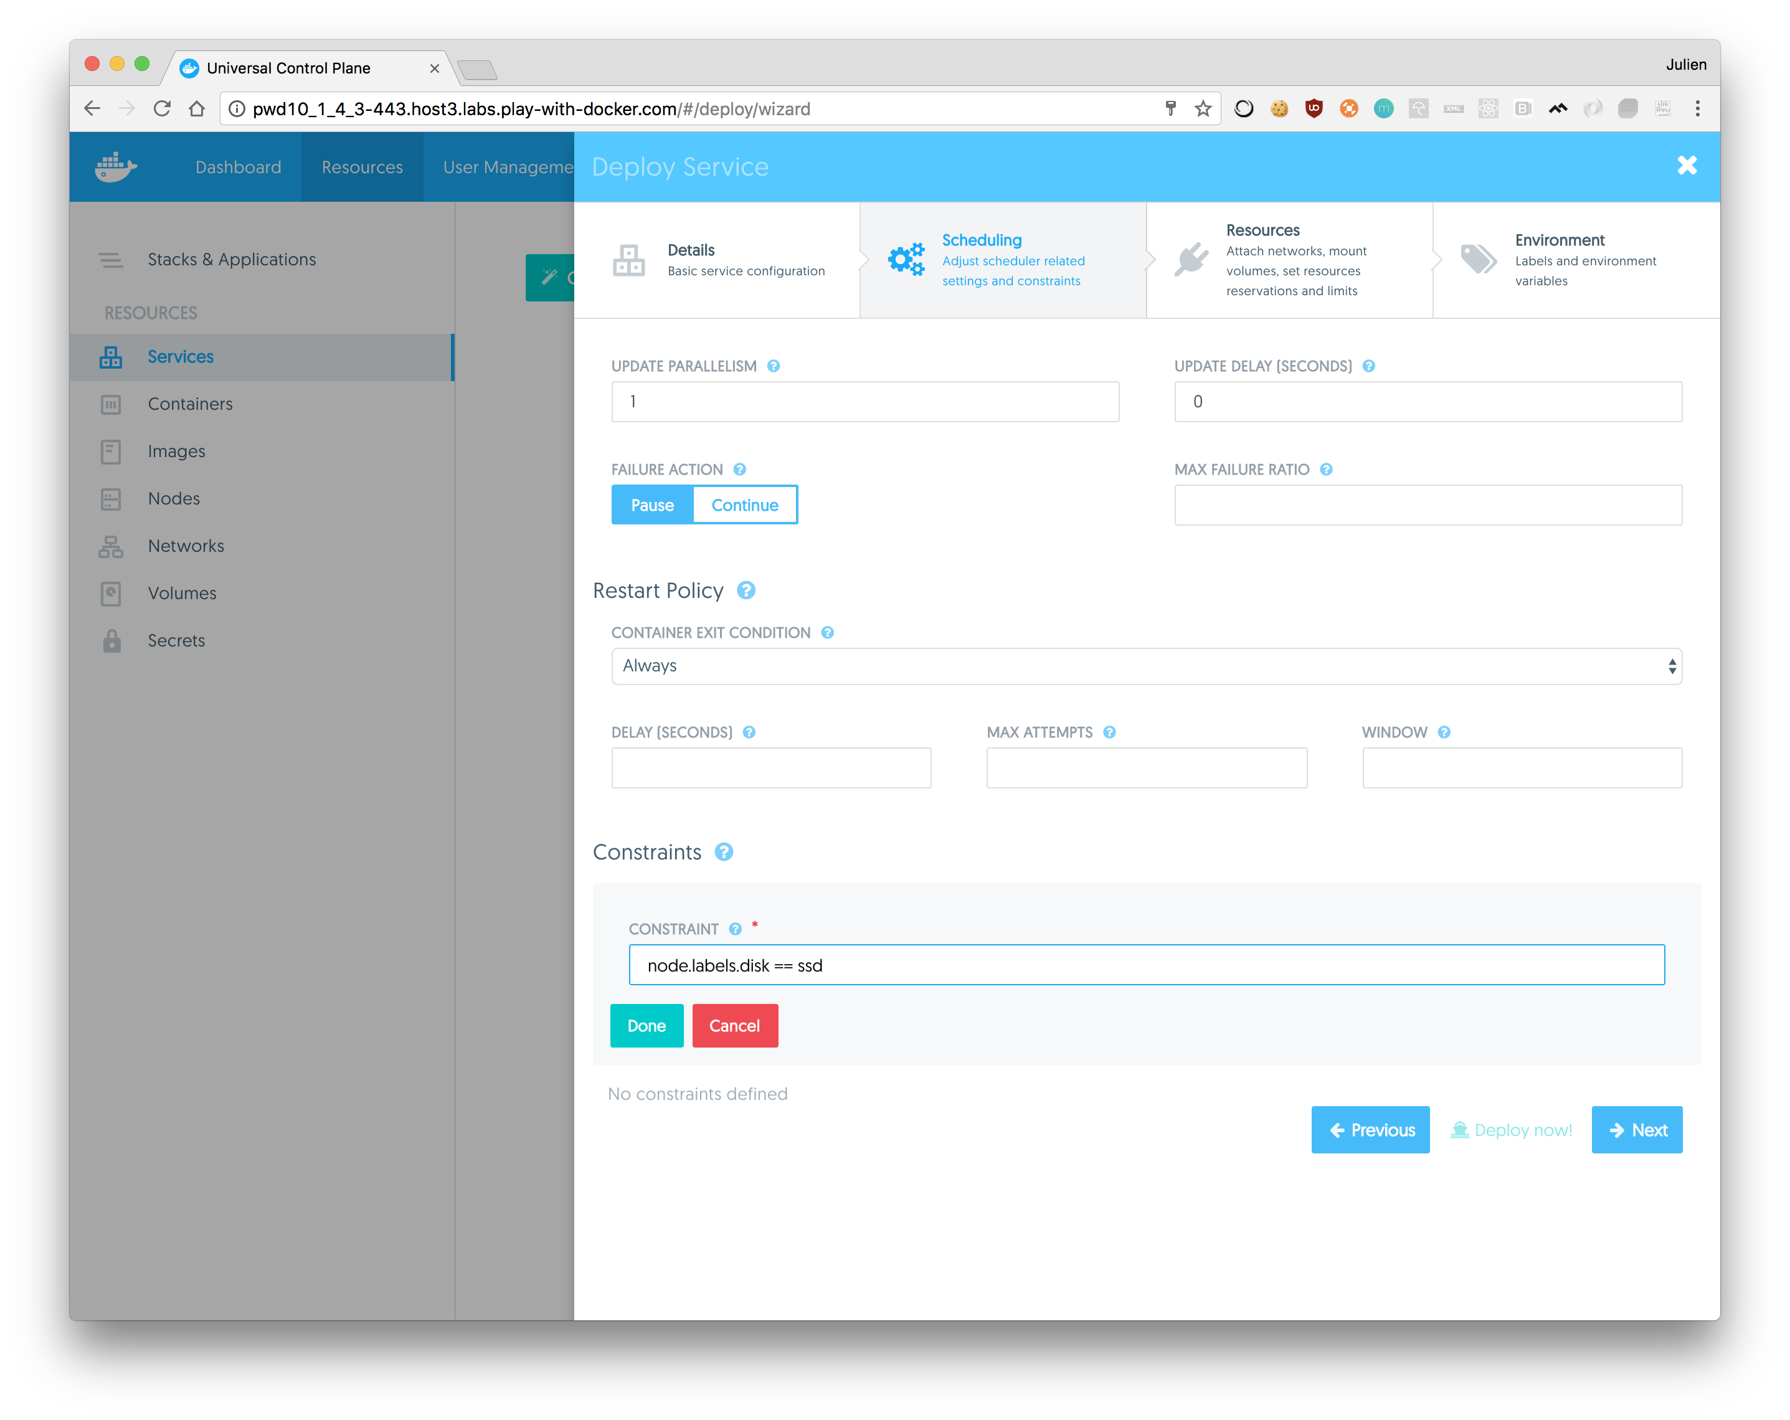Image resolution: width=1790 pixels, height=1420 pixels.
Task: Open Container Exit Condition dropdown
Action: click(x=1146, y=666)
